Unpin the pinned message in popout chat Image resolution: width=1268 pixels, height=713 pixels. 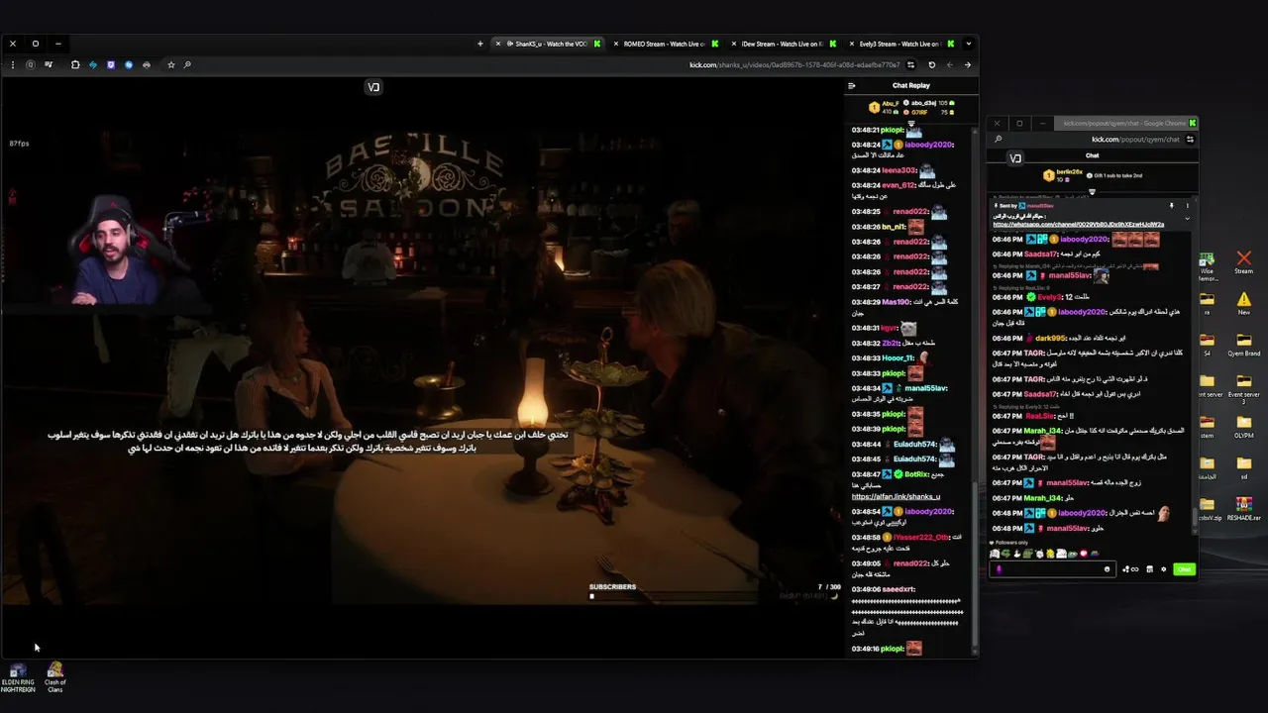click(x=1172, y=206)
